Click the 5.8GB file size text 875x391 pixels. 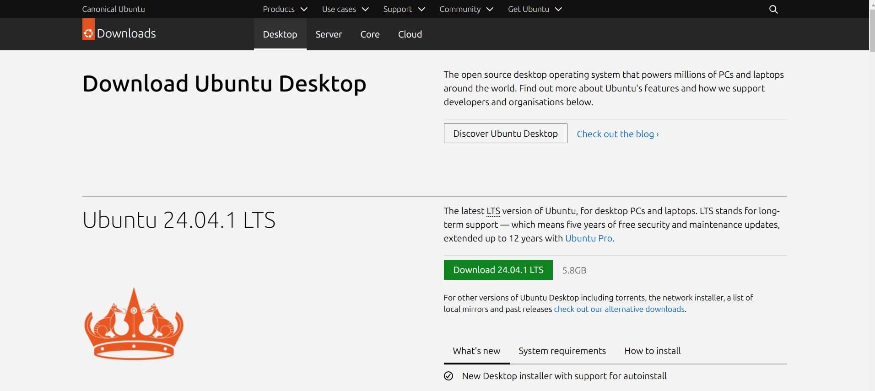click(x=574, y=270)
